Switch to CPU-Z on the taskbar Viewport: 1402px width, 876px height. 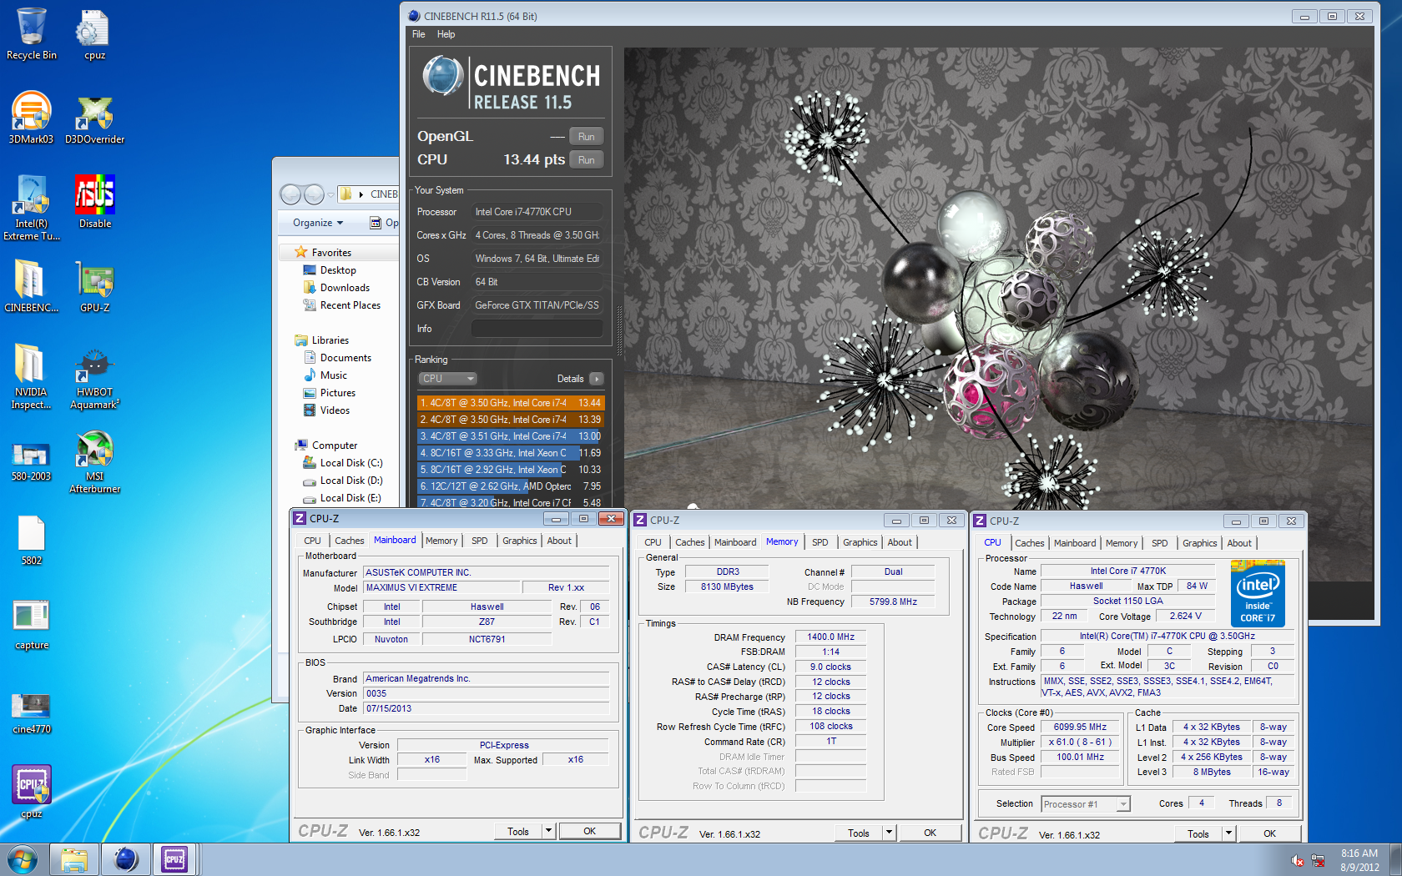(174, 859)
